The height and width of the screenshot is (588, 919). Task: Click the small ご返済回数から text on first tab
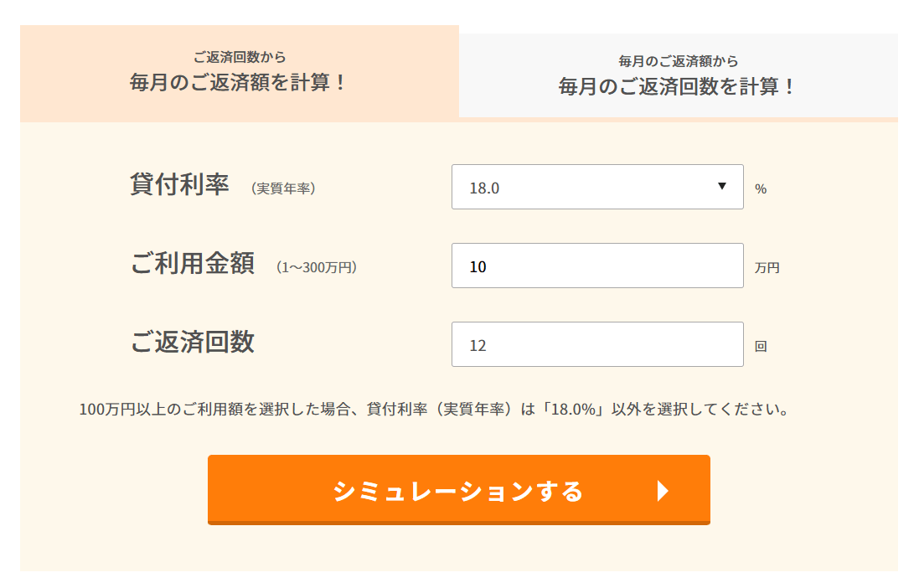tap(239, 58)
